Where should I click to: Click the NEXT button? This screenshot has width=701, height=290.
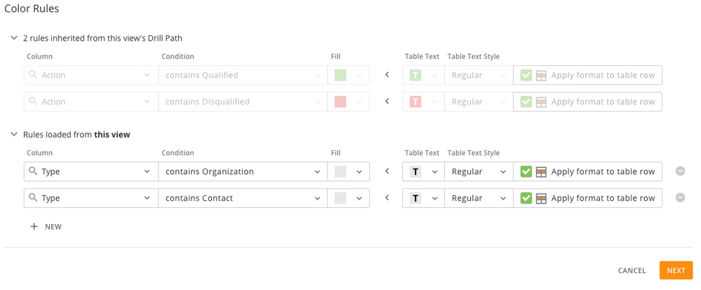pyautogui.click(x=676, y=270)
